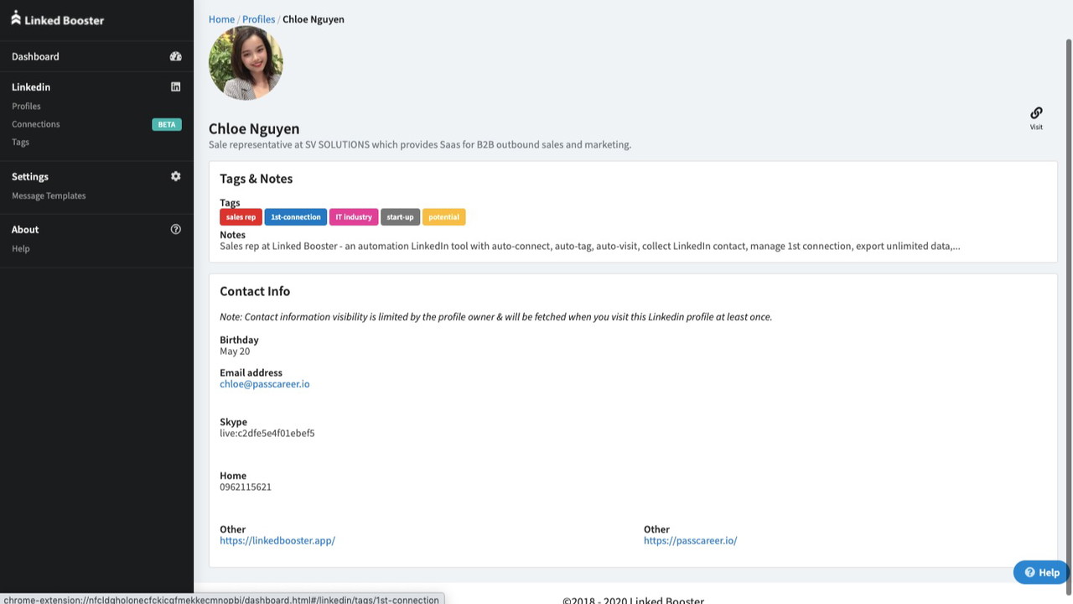Click the Dashboard gauge icon
The height and width of the screenshot is (604, 1073).
175,56
